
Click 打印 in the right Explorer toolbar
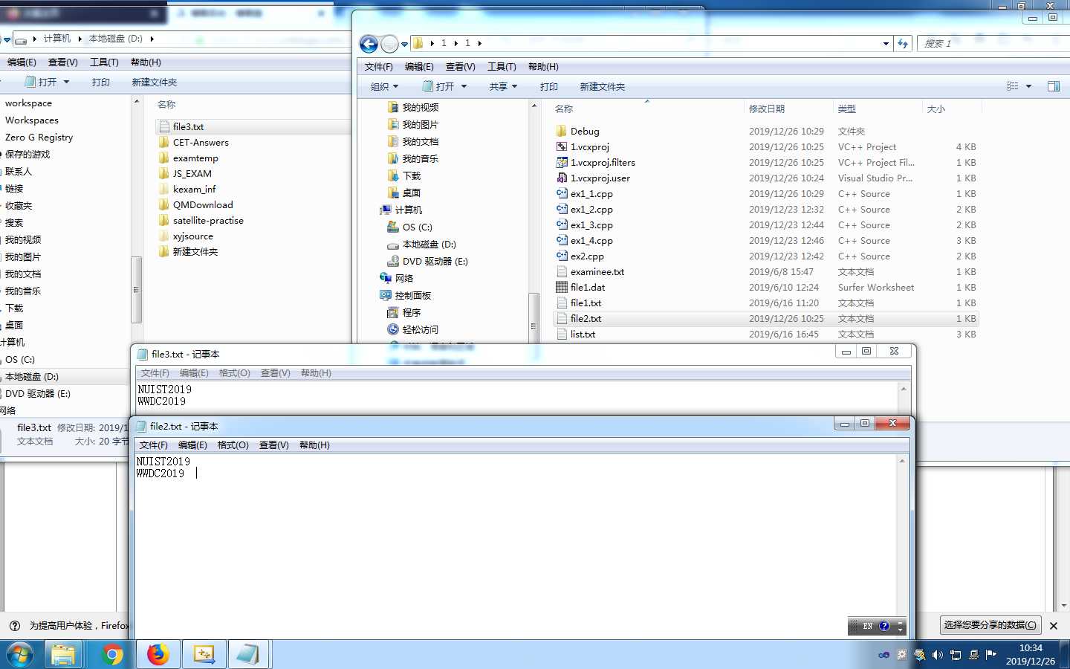549,86
